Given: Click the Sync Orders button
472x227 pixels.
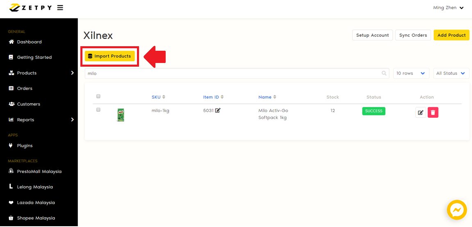Looking at the screenshot, I should [413, 35].
